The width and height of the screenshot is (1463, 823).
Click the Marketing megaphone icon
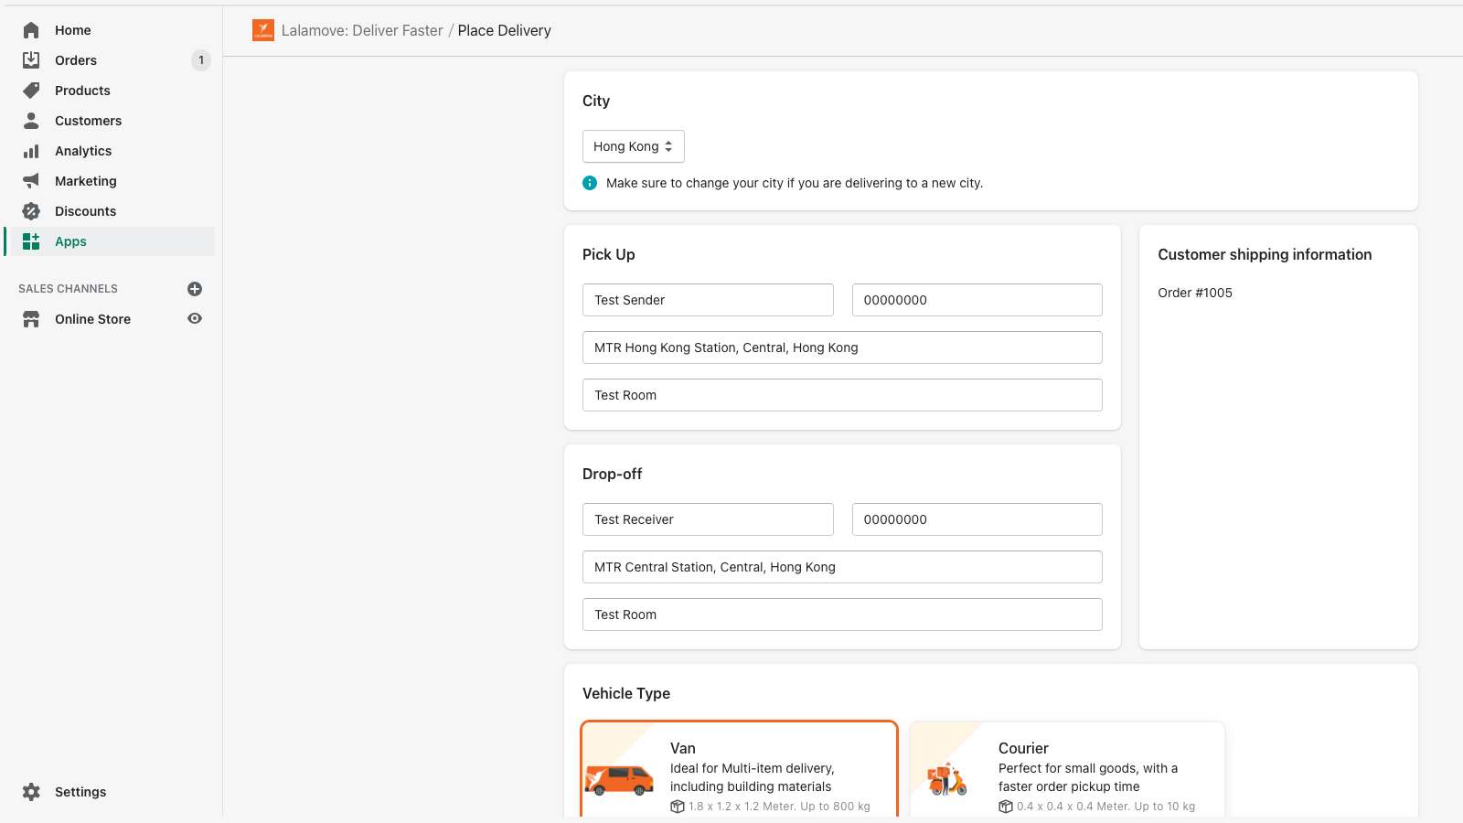coord(30,180)
